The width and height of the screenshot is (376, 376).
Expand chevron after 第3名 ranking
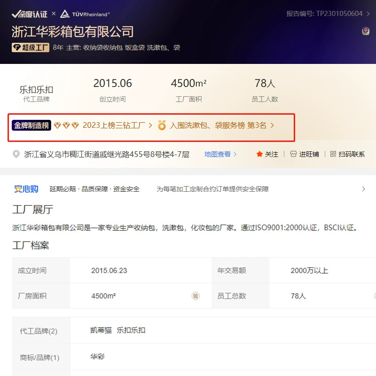coord(272,125)
